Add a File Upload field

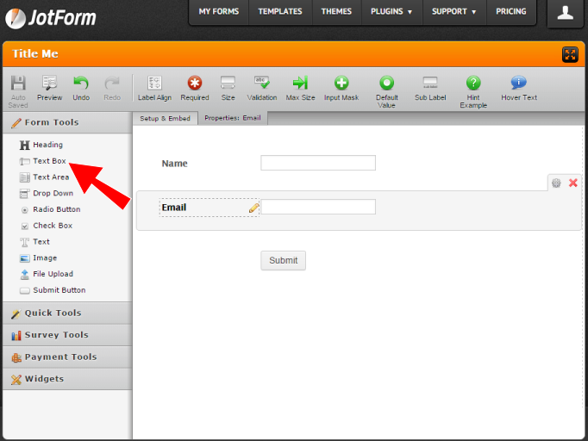coord(46,274)
